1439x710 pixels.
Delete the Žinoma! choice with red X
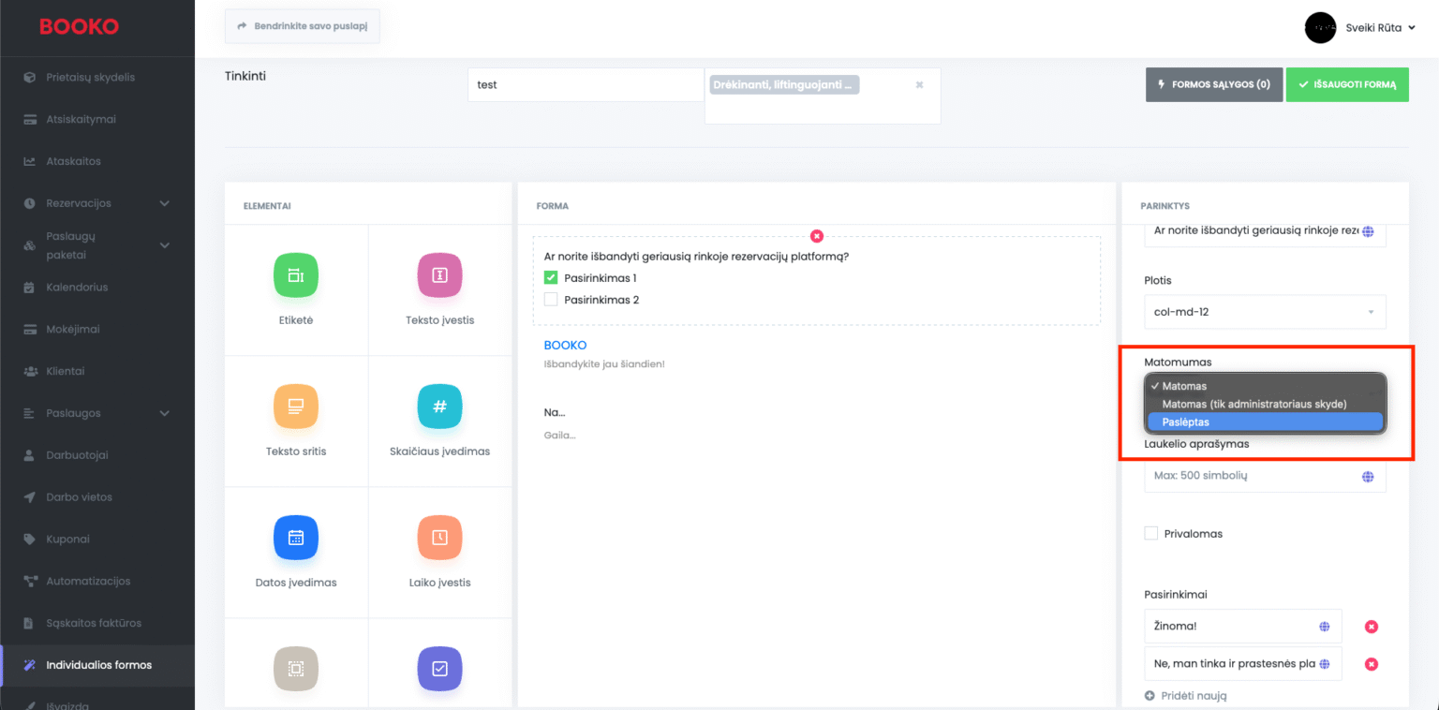pos(1371,627)
